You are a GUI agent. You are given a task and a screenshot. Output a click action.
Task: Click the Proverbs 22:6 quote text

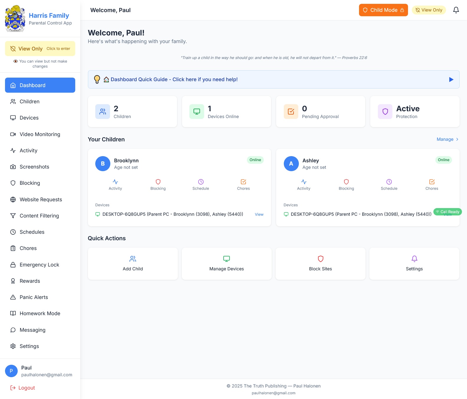coord(274,58)
